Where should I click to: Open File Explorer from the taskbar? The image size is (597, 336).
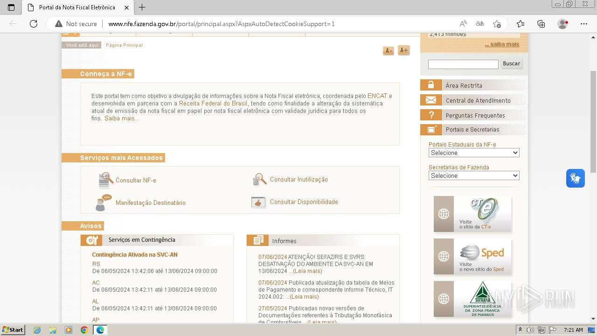[x=53, y=330]
